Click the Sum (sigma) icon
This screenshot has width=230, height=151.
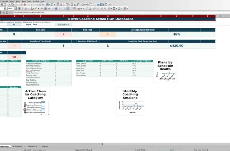7,13
